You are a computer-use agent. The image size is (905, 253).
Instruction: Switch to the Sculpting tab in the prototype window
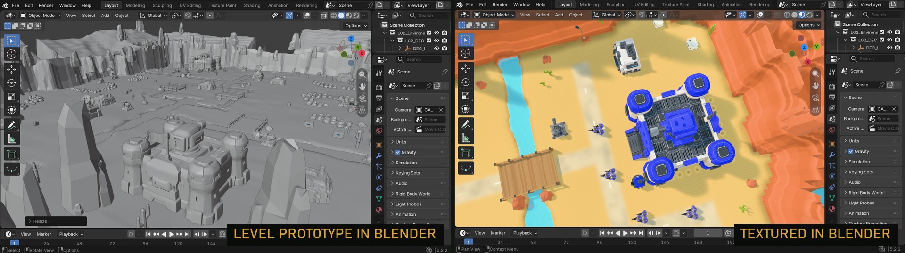point(162,5)
